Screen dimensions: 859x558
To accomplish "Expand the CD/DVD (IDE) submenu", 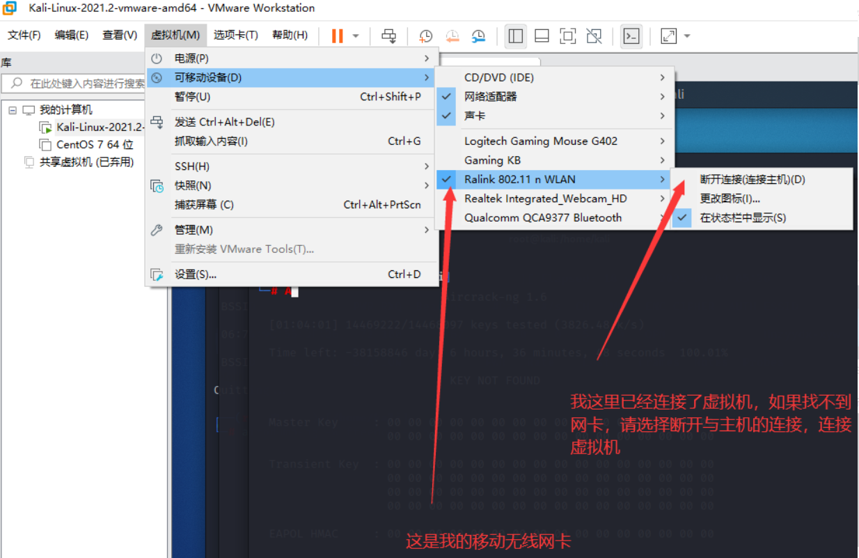I will [x=499, y=77].
